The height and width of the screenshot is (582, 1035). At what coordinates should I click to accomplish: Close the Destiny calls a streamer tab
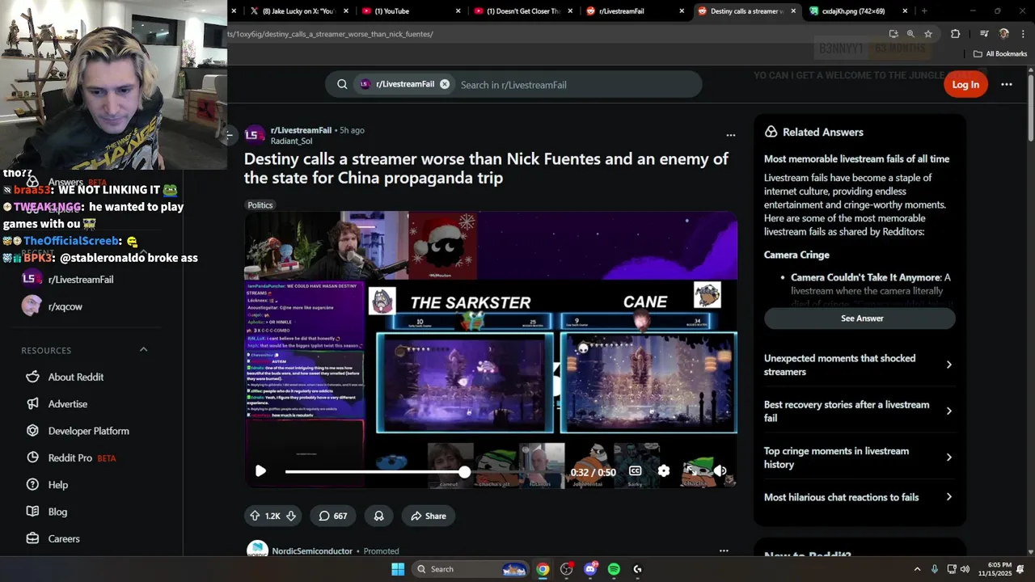click(793, 11)
